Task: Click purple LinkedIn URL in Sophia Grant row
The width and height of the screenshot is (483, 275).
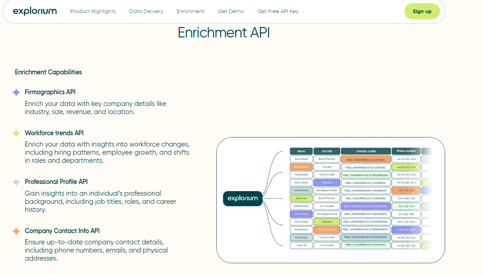Action: click(366, 206)
